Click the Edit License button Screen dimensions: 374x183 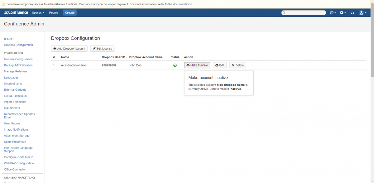click(102, 49)
